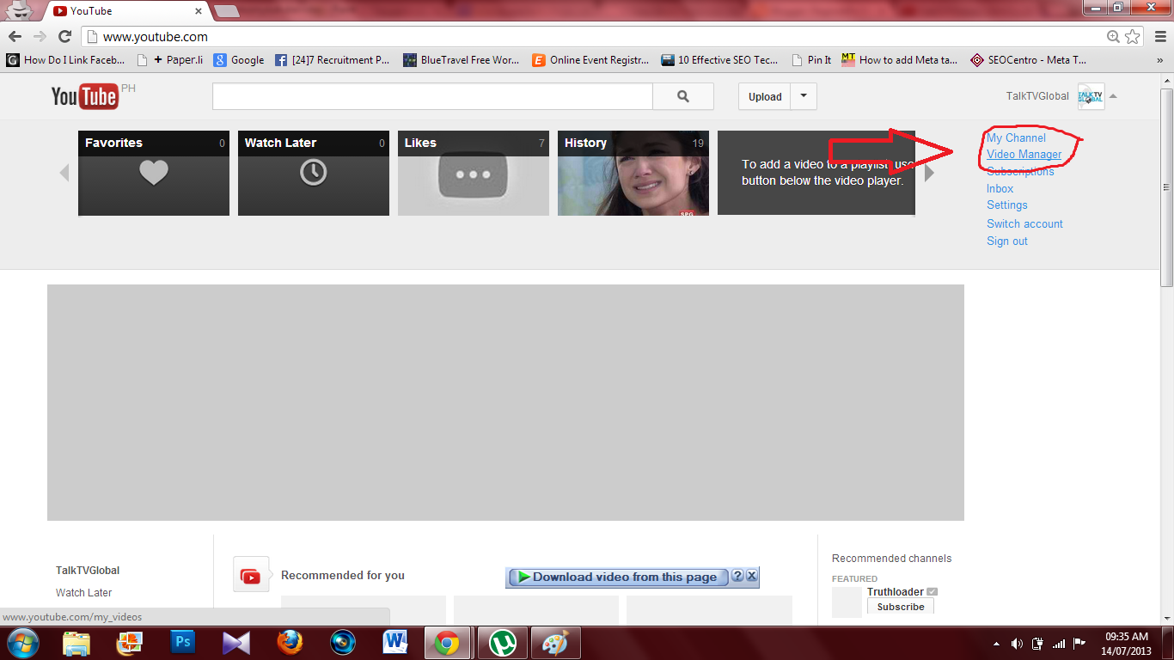The height and width of the screenshot is (660, 1174).
Task: Click the zoom magnifier icon in address bar
Action: [1113, 36]
